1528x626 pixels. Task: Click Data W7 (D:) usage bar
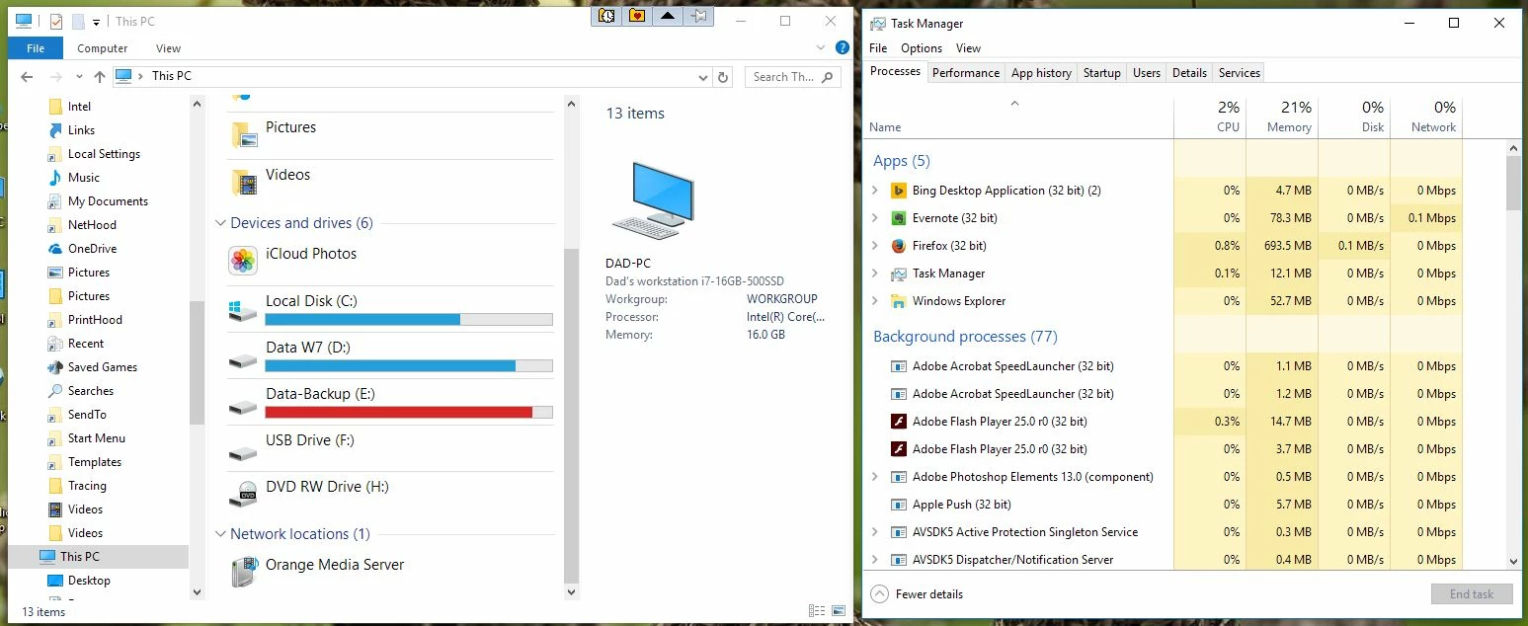coord(409,365)
